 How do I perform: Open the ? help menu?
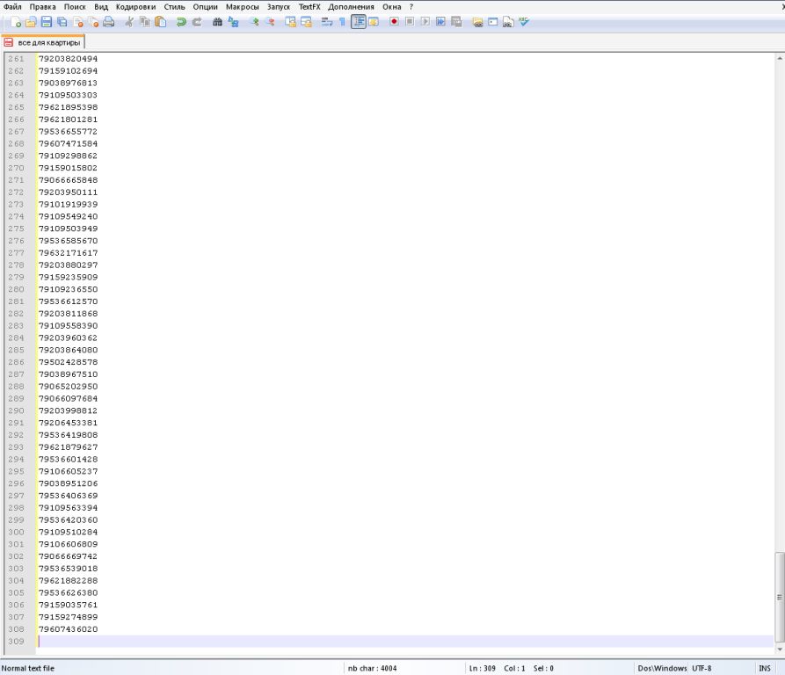pos(411,6)
